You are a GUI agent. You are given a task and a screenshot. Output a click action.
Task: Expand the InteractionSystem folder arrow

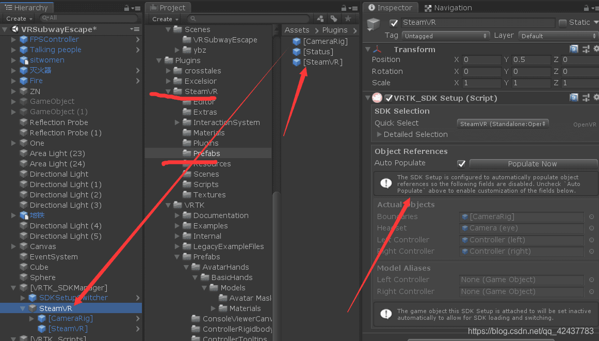pos(177,122)
